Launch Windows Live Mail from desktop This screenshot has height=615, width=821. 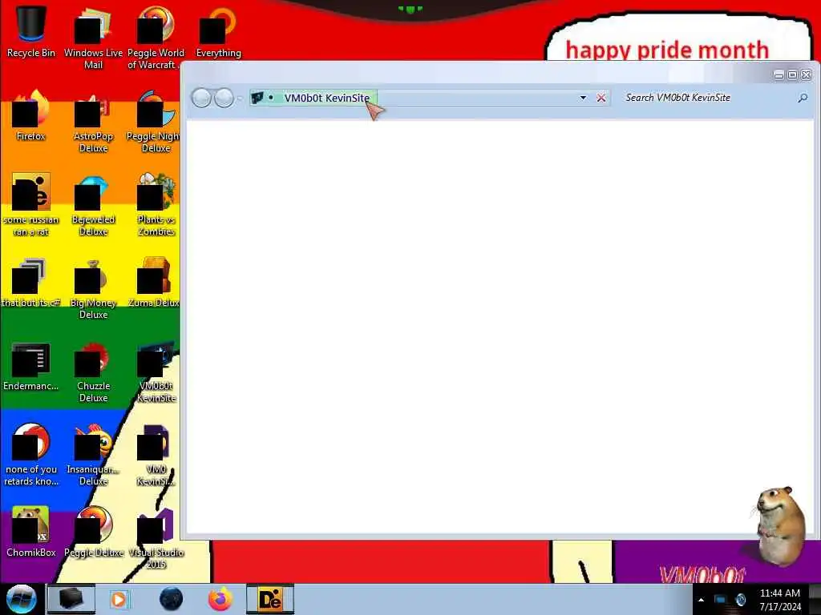[x=93, y=37]
